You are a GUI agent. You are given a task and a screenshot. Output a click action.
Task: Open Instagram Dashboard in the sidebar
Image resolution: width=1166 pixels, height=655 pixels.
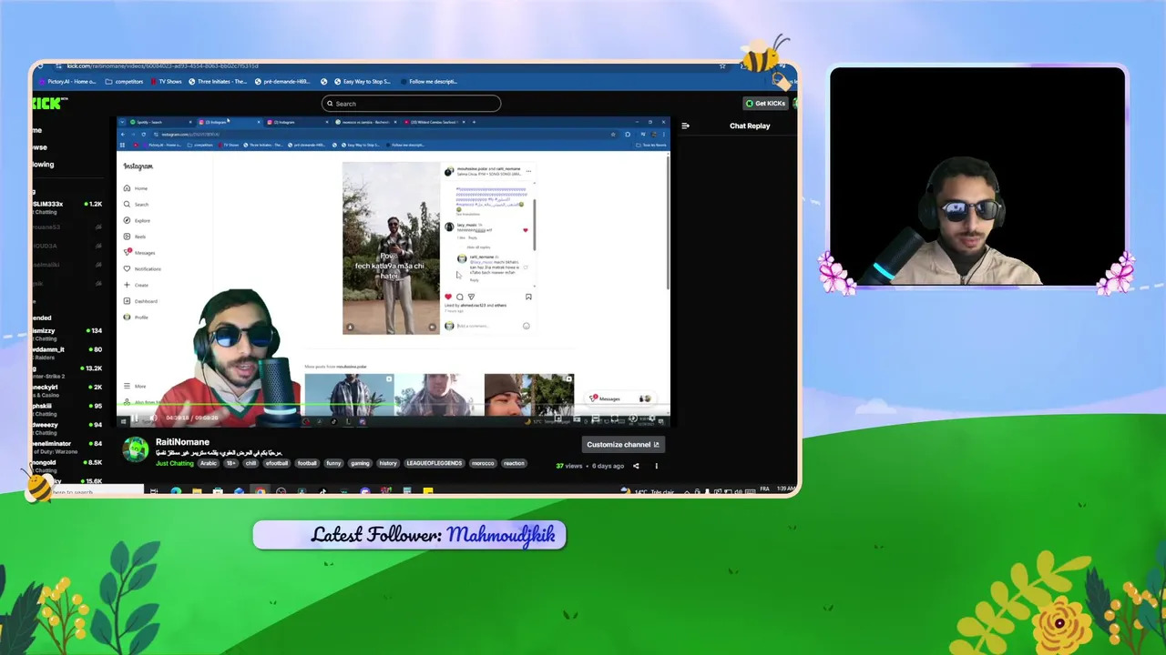click(141, 301)
